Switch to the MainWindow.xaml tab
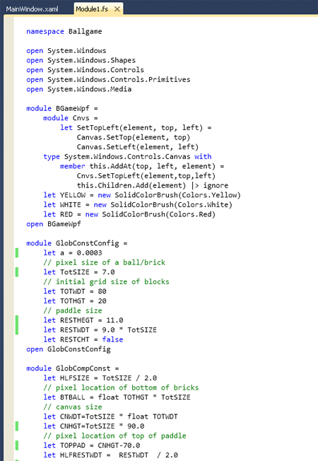Image resolution: width=318 pixels, height=461 pixels. (x=32, y=9)
